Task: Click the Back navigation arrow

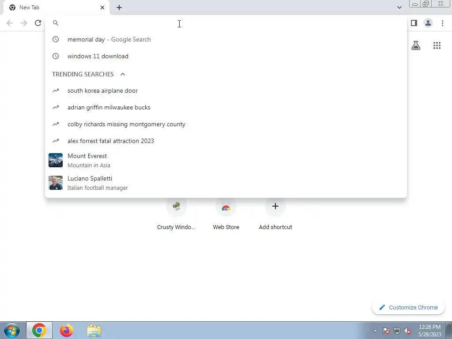Action: point(10,23)
